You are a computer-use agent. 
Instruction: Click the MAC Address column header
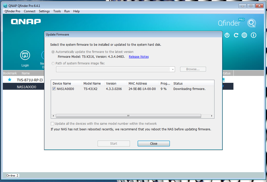click(x=143, y=83)
